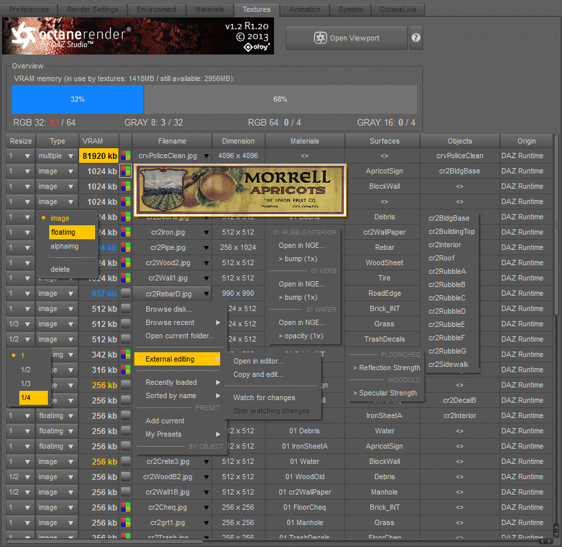Image resolution: width=562 pixels, height=547 pixels.
Task: Click the Filename column header
Action: [x=172, y=141]
